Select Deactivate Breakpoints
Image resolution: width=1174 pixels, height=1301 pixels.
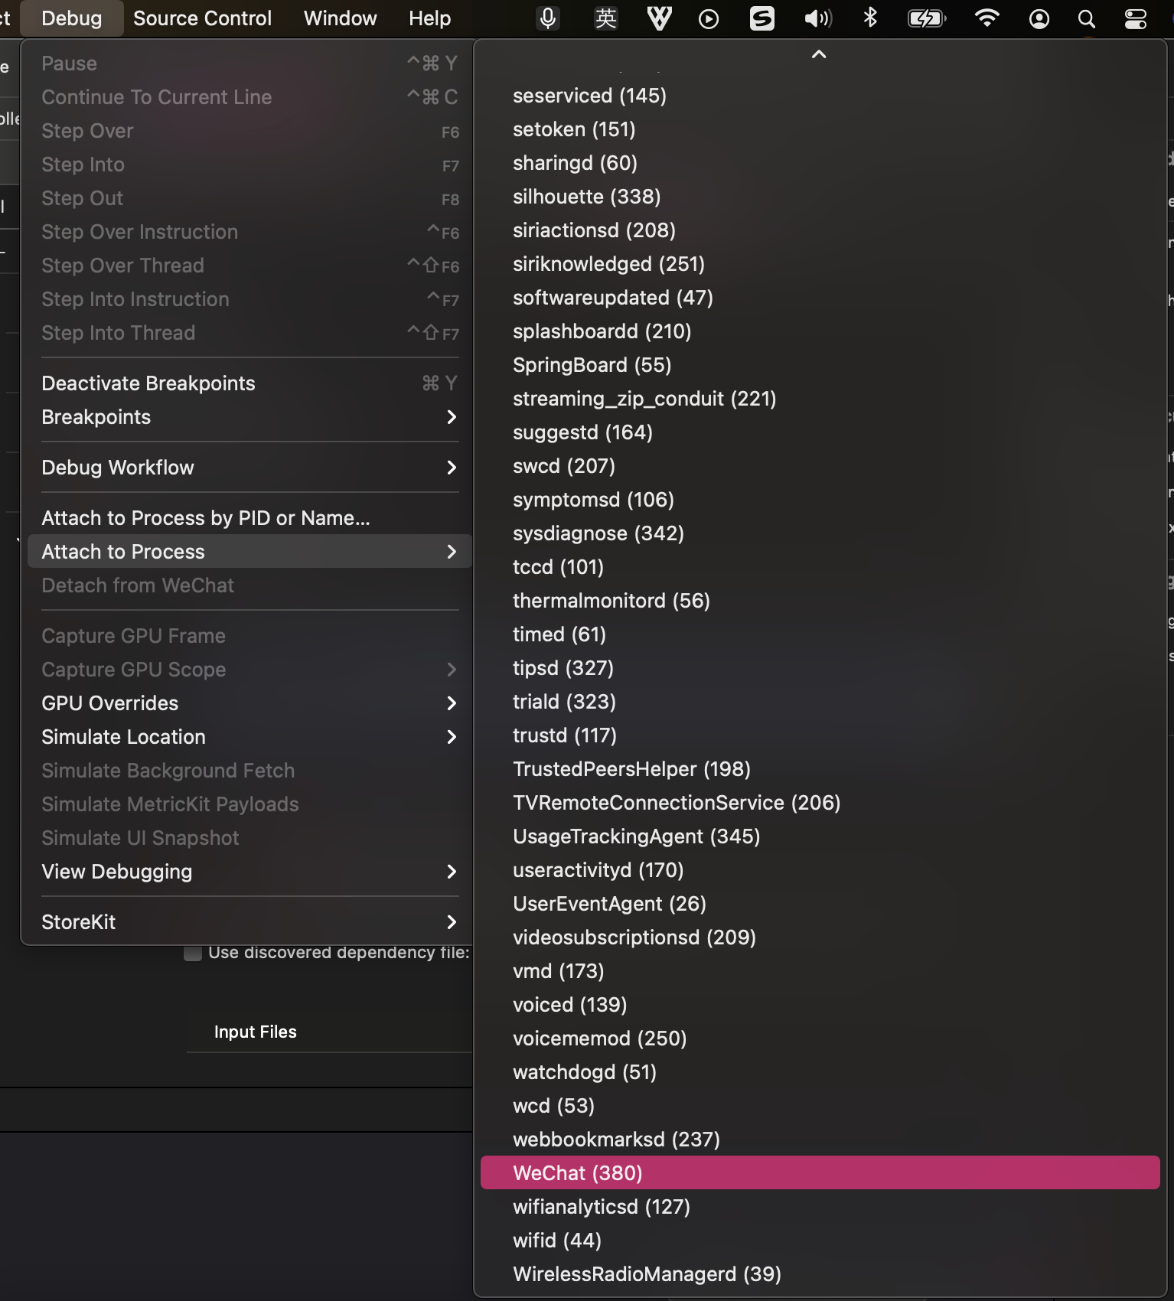[x=249, y=383]
